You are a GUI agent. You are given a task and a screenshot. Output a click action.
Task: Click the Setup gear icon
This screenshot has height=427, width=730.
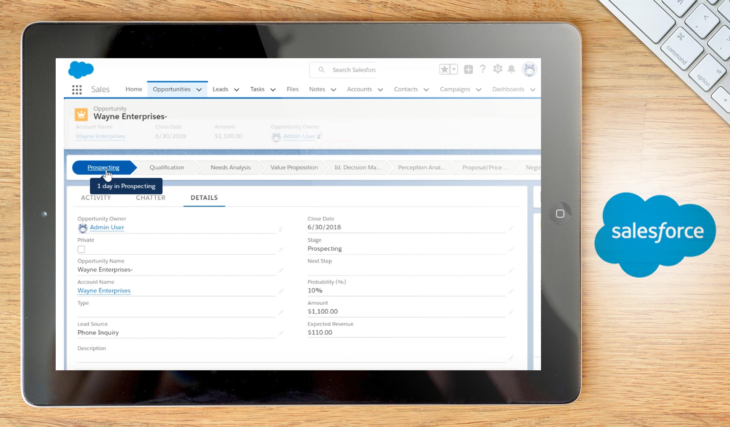498,69
